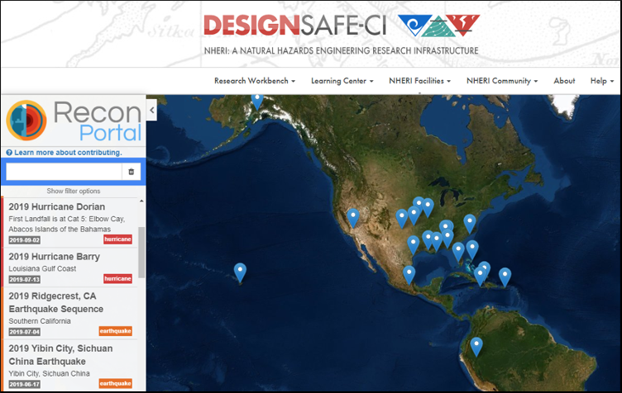Click the Louisiana Gulf Coast description text
Viewport: 622px width, 393px height.
(42, 268)
